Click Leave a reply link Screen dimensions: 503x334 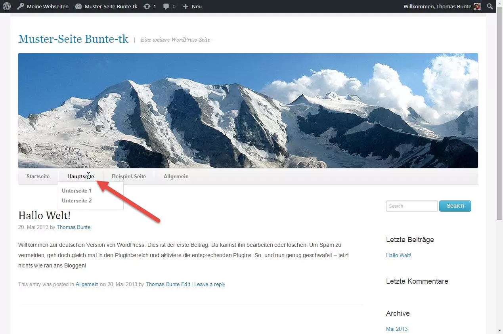[210, 284]
